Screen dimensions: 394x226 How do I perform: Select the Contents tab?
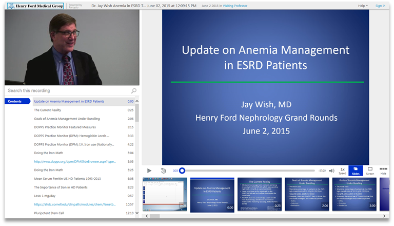[x=17, y=101]
